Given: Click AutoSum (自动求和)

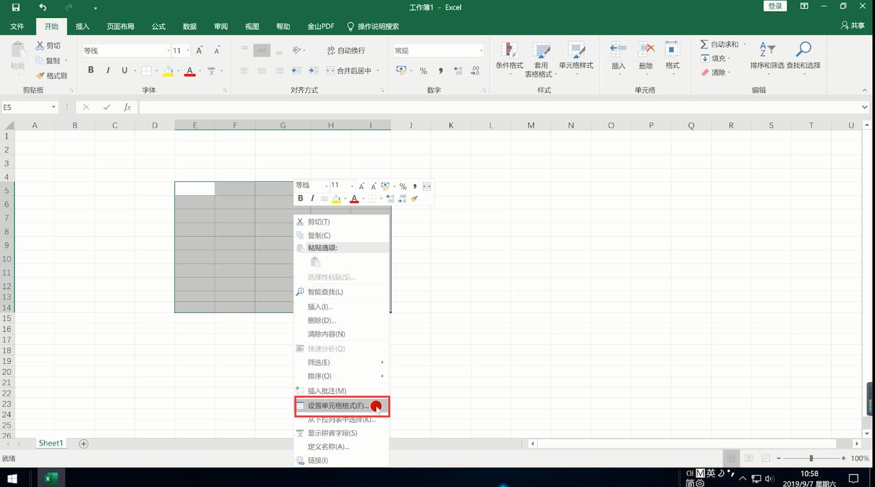Looking at the screenshot, I should [x=720, y=44].
